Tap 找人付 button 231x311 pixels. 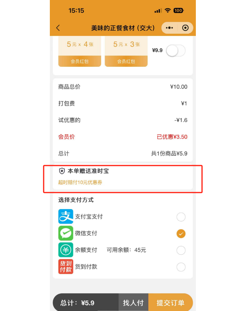tap(133, 302)
